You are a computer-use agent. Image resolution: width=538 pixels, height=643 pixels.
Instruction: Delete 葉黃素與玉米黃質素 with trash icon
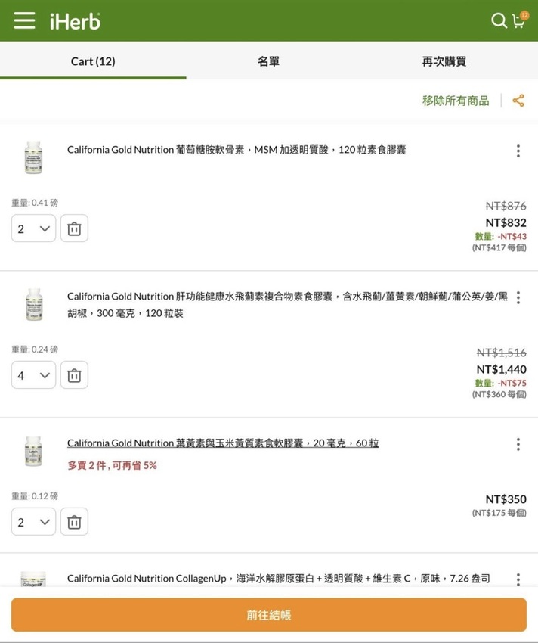[x=73, y=521]
